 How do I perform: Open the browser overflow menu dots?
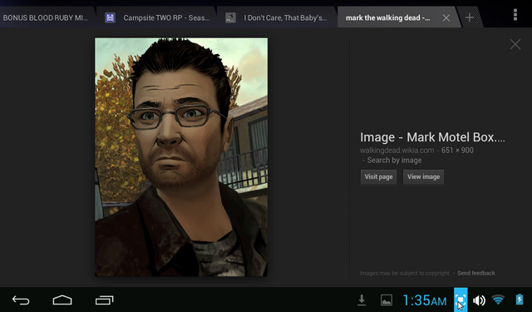click(x=515, y=15)
